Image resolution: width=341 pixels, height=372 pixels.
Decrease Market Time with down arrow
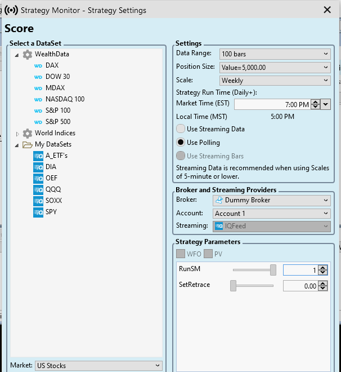pyautogui.click(x=316, y=107)
